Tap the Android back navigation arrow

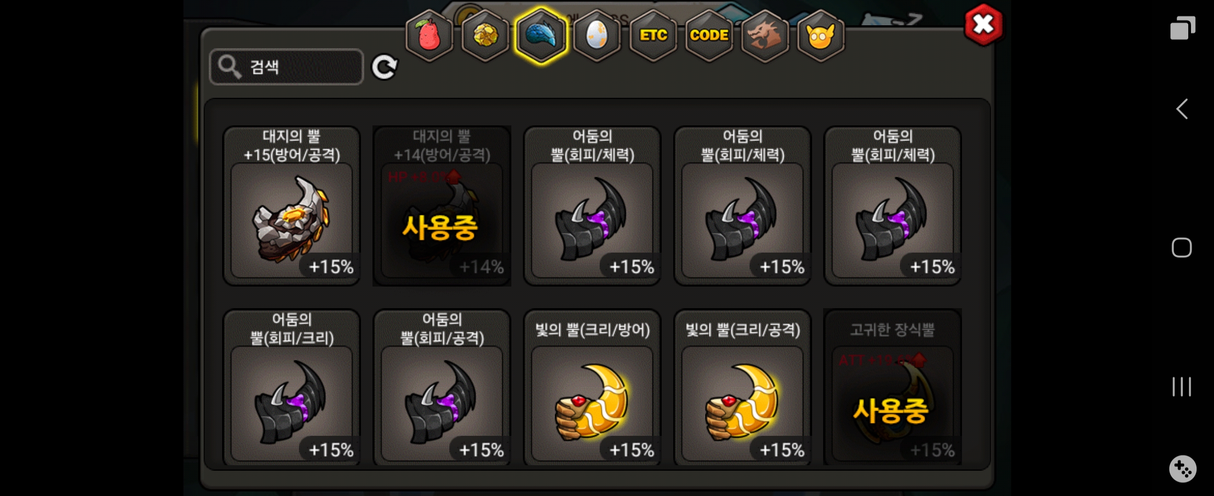pos(1181,109)
